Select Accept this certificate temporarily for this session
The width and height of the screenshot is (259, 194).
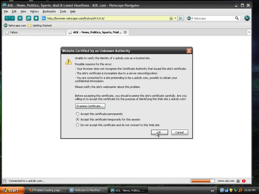point(77,119)
